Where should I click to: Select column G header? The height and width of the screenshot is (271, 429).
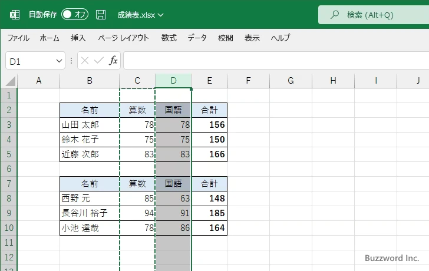tap(291, 81)
